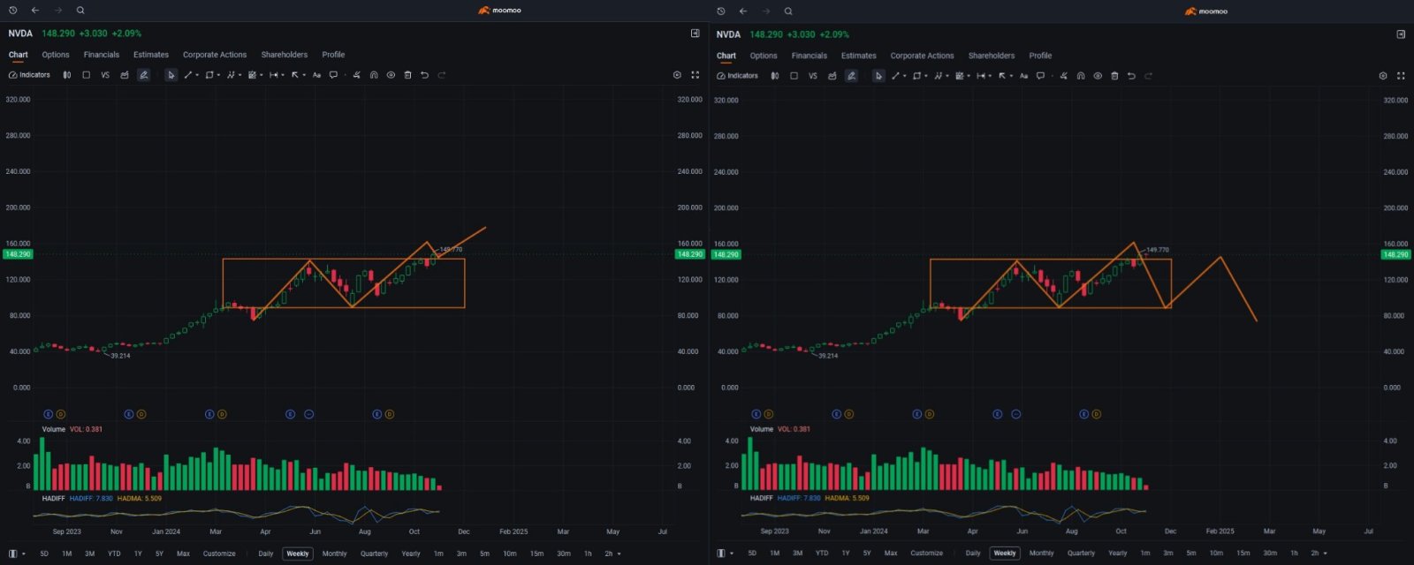Click the NVDA ticker symbol in left window
Viewport: 1414px width, 565px height.
tap(20, 34)
